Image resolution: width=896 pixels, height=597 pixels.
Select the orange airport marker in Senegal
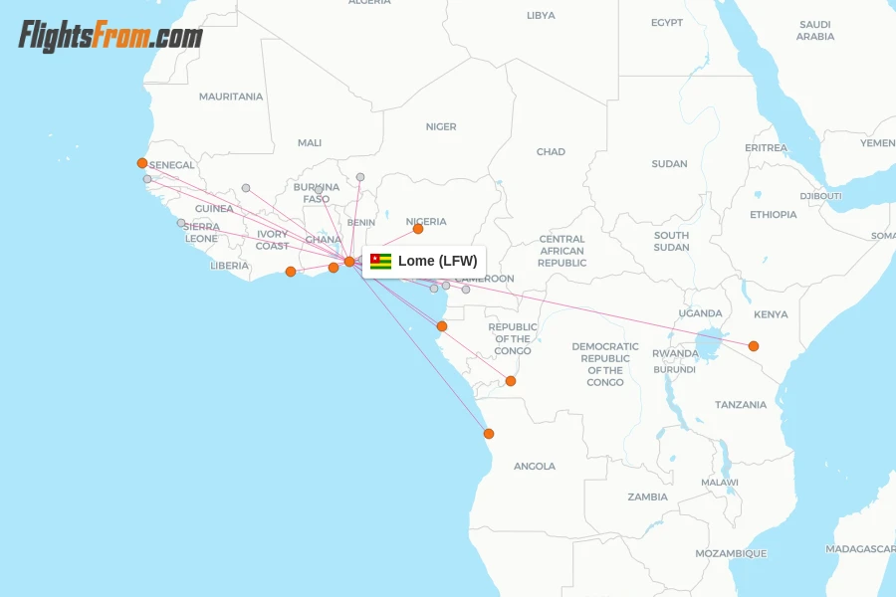142,163
